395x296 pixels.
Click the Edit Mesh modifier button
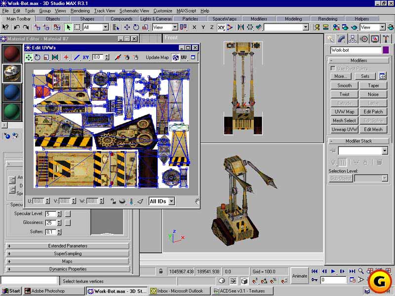[x=373, y=129]
